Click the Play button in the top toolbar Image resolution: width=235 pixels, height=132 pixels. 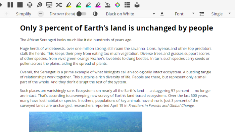(1, 5)
